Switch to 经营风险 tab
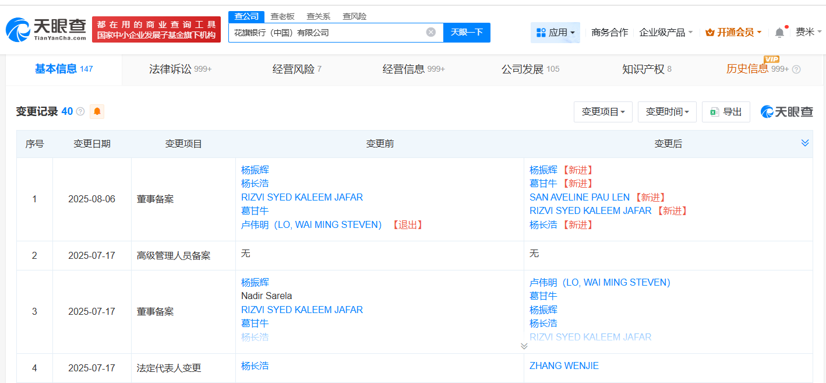826x383 pixels. point(297,69)
